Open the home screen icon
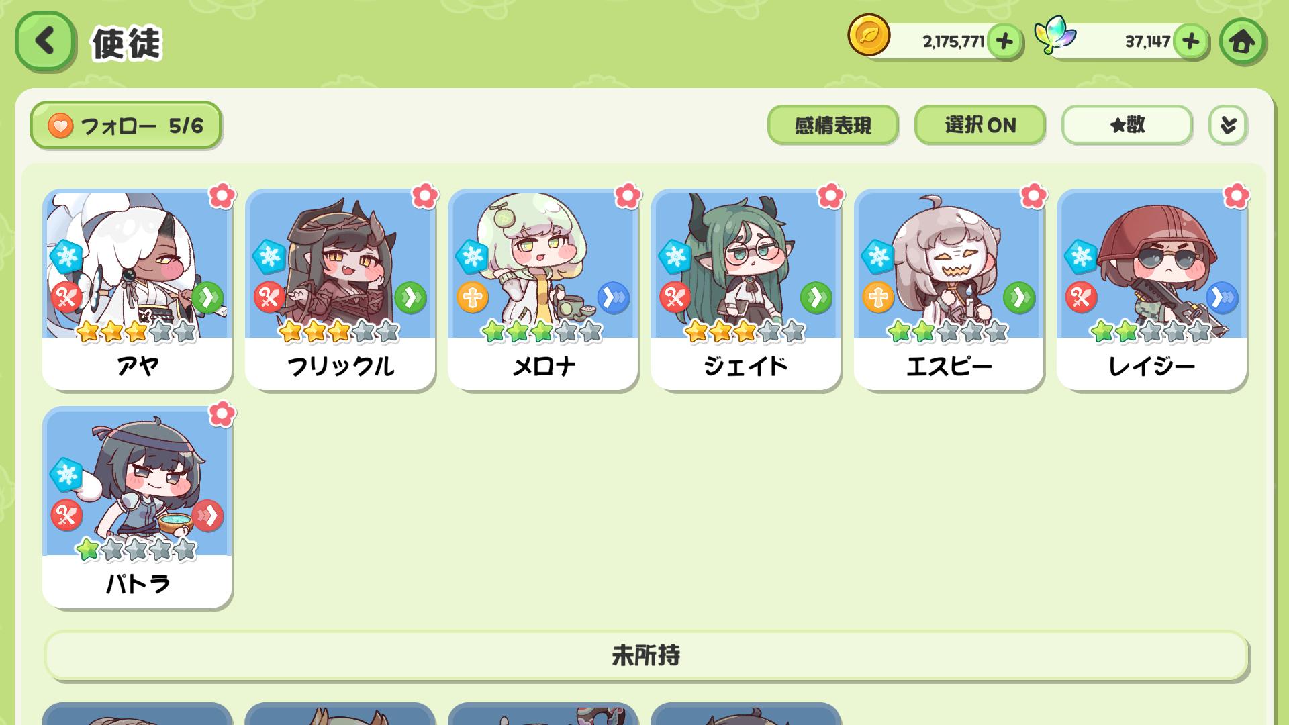The height and width of the screenshot is (725, 1289). (1243, 42)
